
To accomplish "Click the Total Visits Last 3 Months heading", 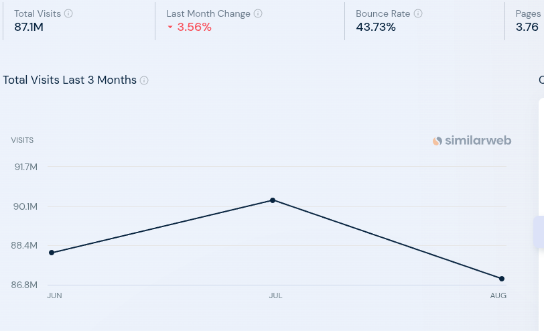I will click(x=70, y=80).
